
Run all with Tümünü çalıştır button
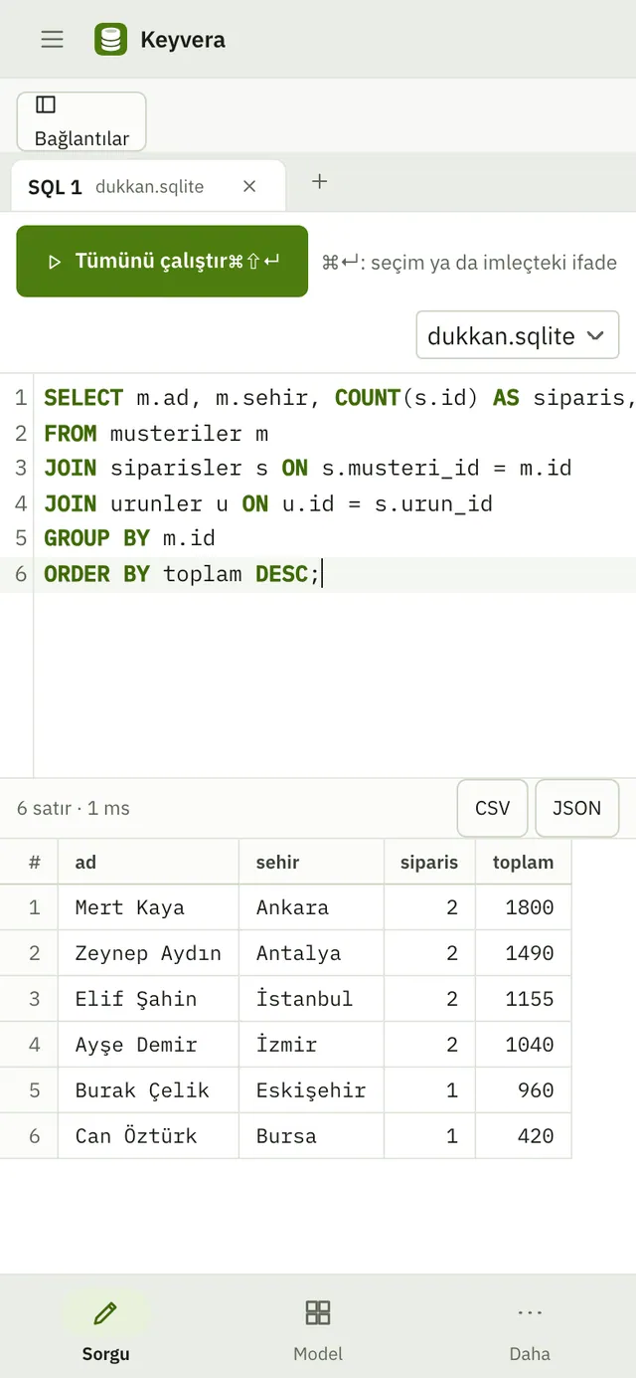click(162, 261)
